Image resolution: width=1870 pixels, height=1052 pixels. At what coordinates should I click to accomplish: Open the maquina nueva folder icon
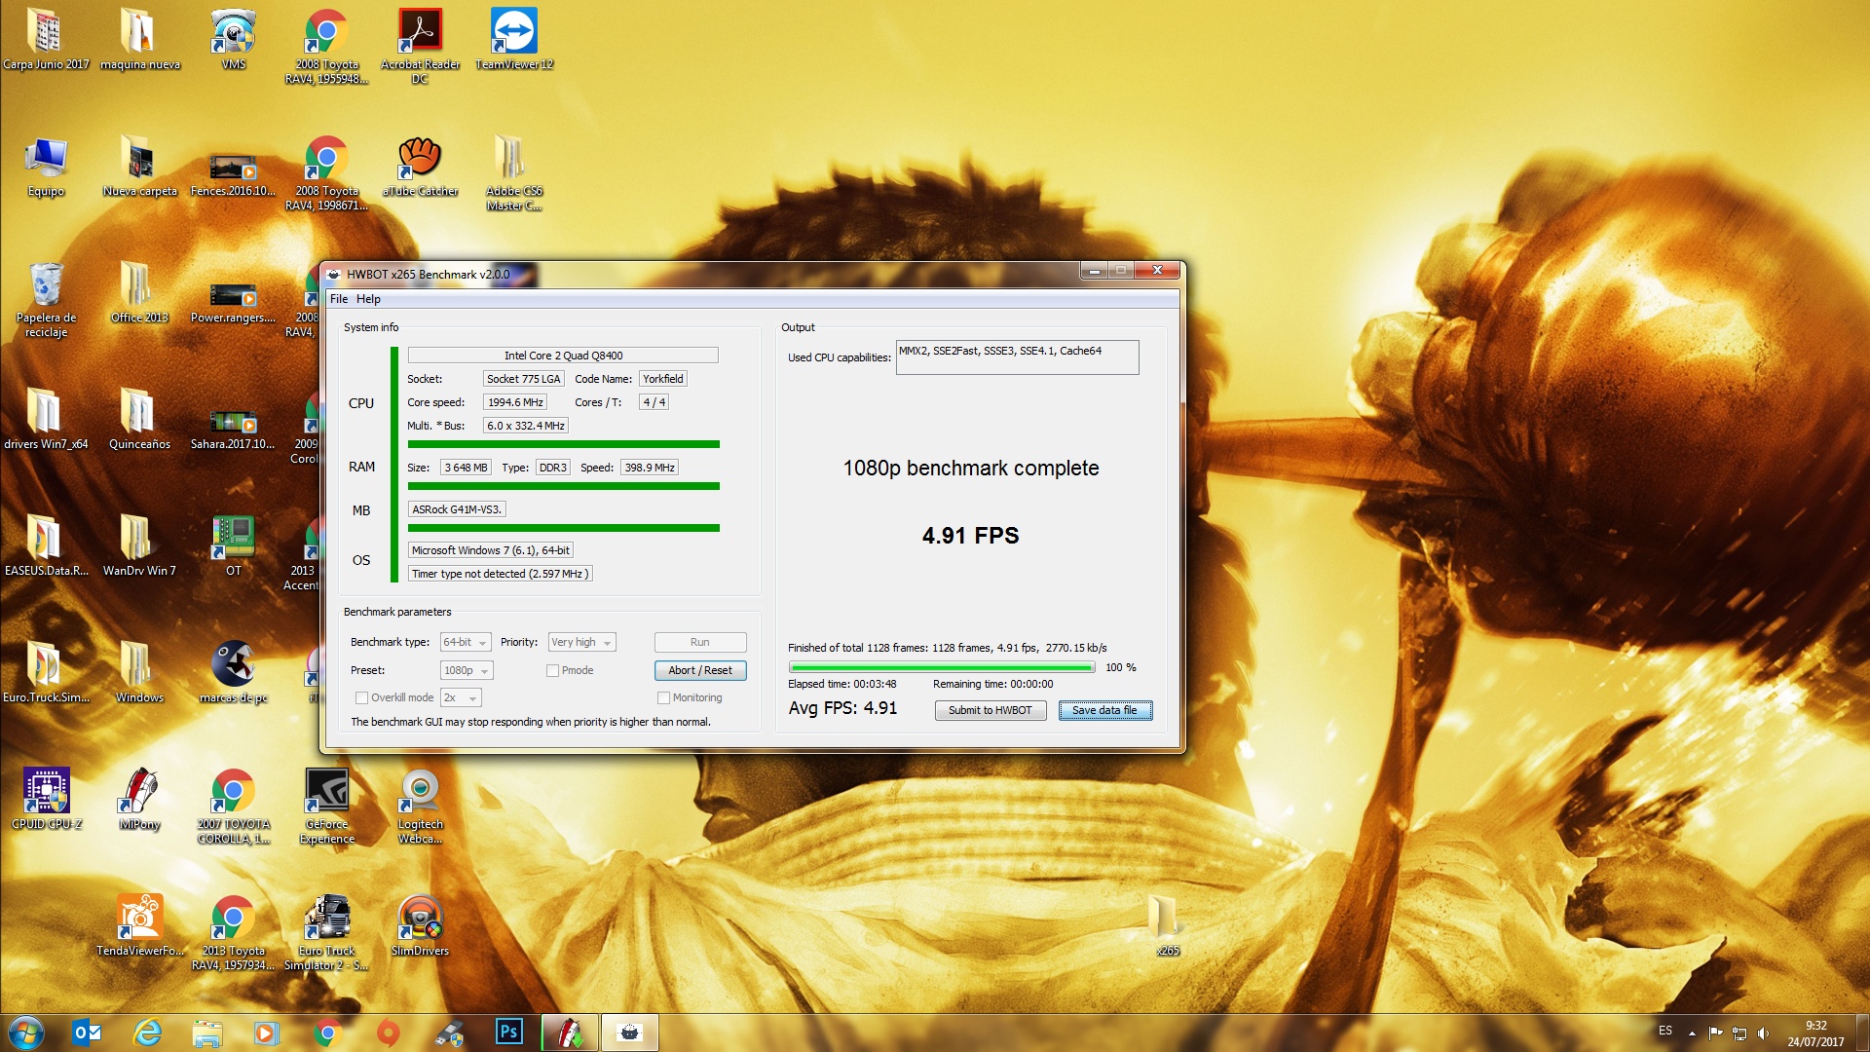click(x=139, y=39)
